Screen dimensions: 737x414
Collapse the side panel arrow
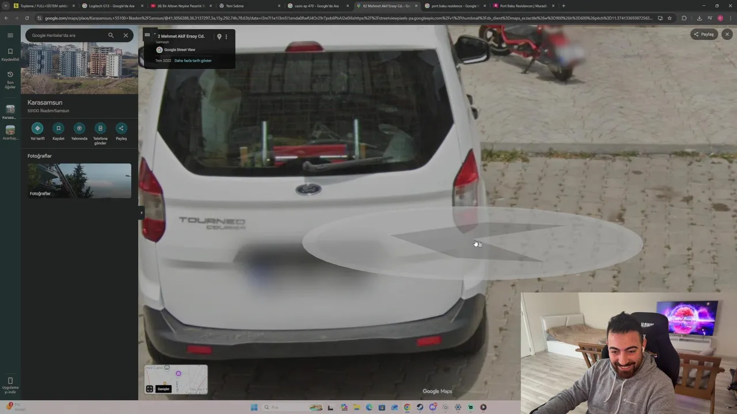141,213
